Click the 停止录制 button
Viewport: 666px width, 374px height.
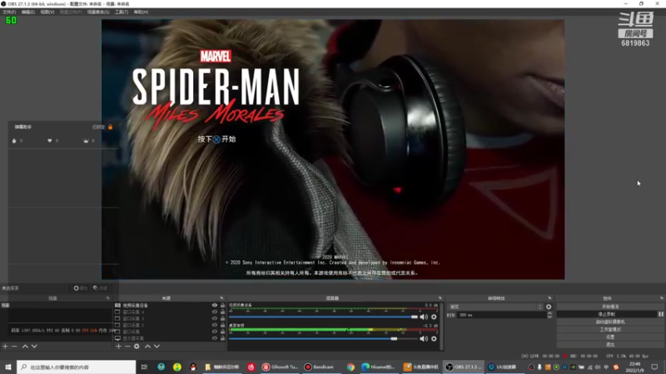point(607,314)
